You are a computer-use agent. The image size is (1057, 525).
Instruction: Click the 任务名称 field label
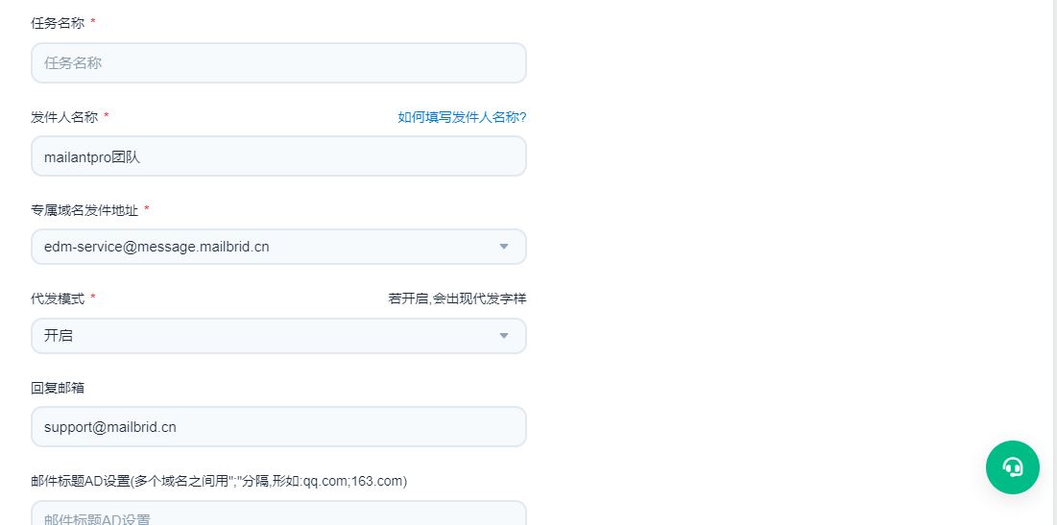(x=58, y=23)
